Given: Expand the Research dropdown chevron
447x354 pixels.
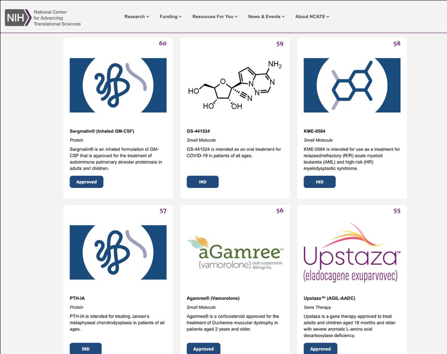Looking at the screenshot, I should (x=148, y=17).
